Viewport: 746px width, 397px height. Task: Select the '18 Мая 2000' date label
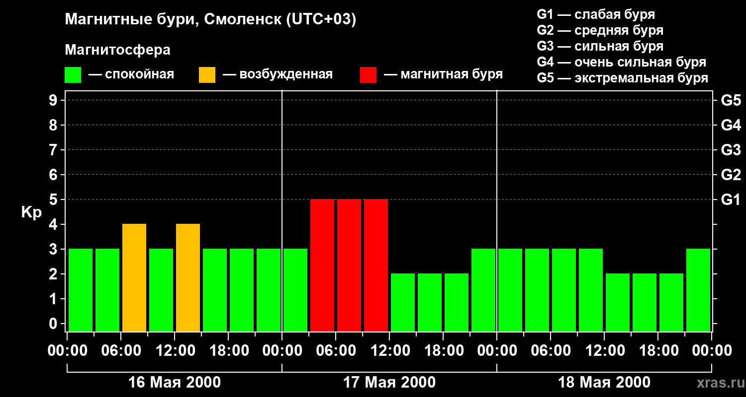click(x=604, y=383)
